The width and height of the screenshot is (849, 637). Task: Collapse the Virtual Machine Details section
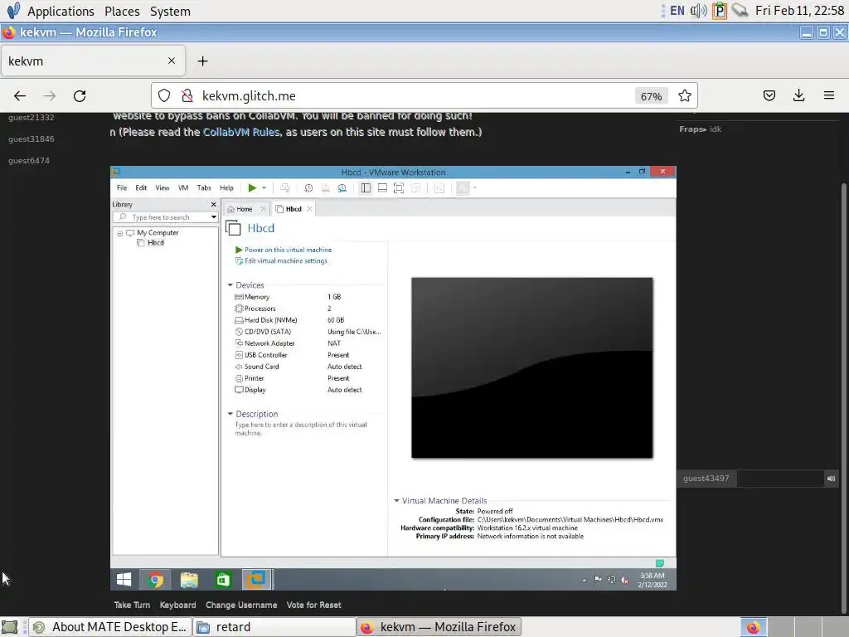pos(396,501)
